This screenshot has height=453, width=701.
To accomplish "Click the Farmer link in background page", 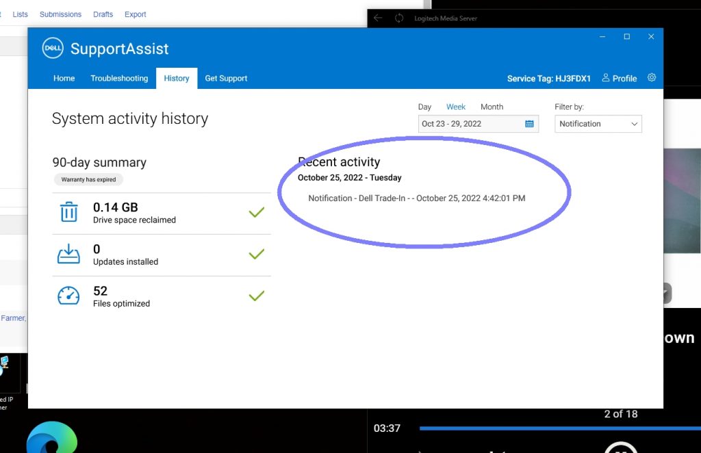I will coord(14,318).
